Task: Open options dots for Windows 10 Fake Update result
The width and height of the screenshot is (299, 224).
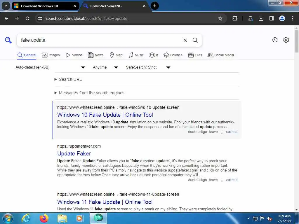Action: point(222,132)
